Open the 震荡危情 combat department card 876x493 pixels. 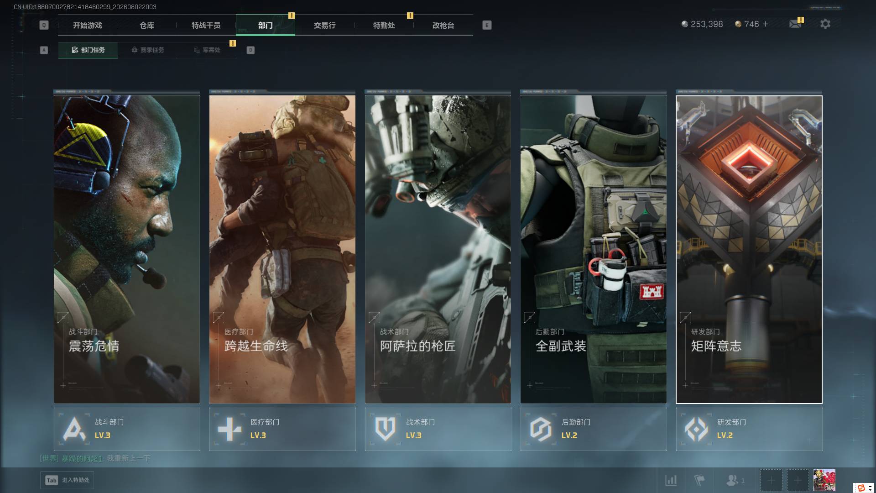127,249
